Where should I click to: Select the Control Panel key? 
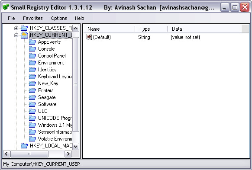click(x=52, y=56)
